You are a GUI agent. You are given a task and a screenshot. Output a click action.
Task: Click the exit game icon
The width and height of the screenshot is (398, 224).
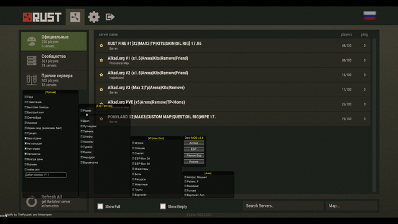click(110, 17)
